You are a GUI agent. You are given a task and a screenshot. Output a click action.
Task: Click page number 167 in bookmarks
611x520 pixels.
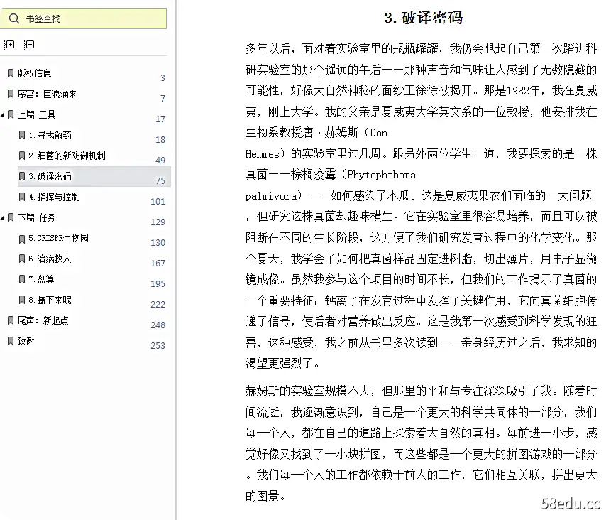[158, 264]
